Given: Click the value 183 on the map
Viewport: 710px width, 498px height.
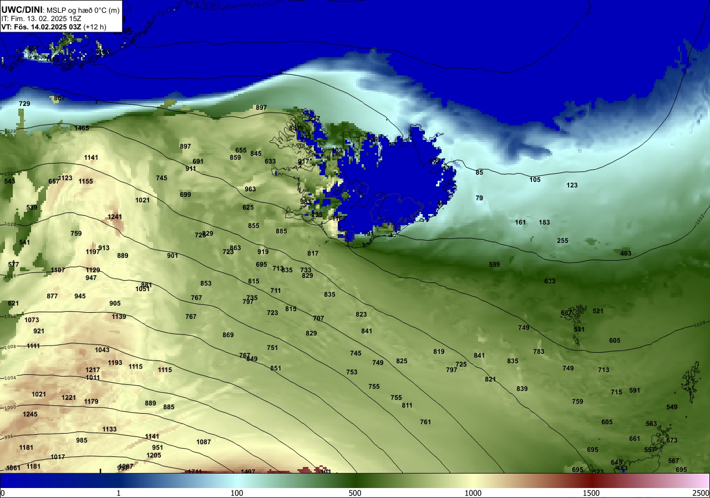Looking at the screenshot, I should coord(544,222).
